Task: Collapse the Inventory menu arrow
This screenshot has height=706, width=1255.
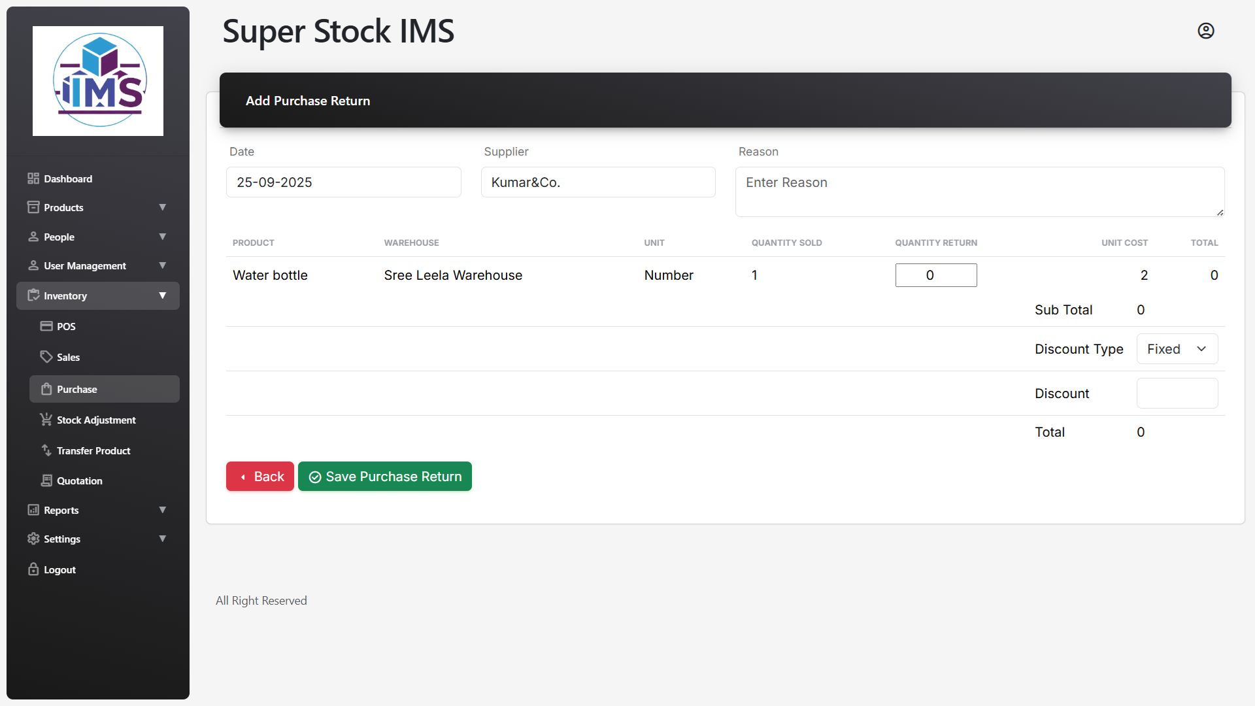Action: [162, 295]
